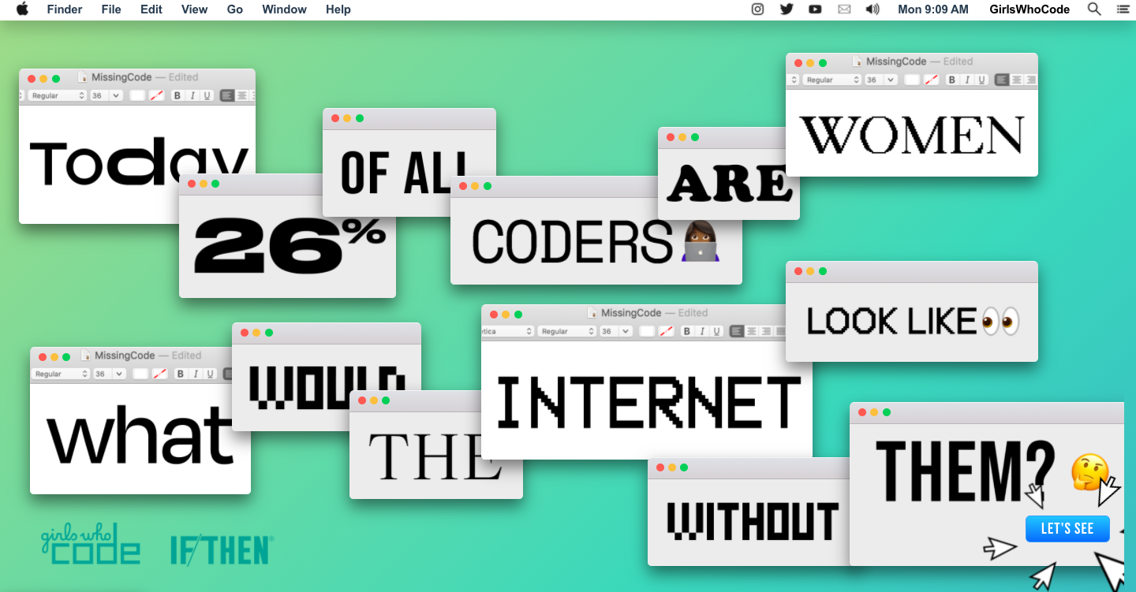The image size is (1136, 592).
Task: Click the Girls Who Code logo
Action: [90, 544]
